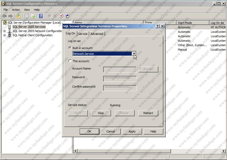Image resolution: width=227 pixels, height=160 pixels.
Task: Click the Export List toolbar icon
Action: (x=33, y=16)
